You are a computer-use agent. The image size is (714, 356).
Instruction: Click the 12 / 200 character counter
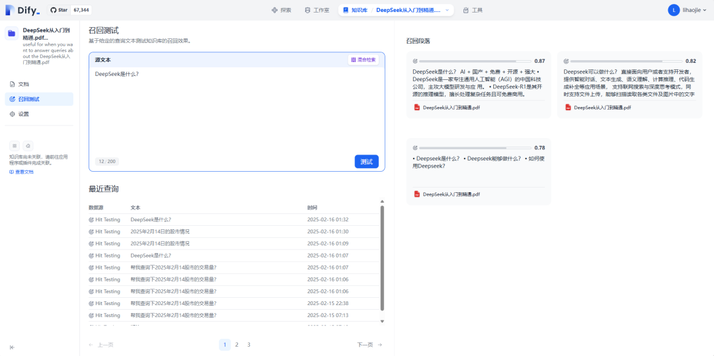pyautogui.click(x=107, y=161)
